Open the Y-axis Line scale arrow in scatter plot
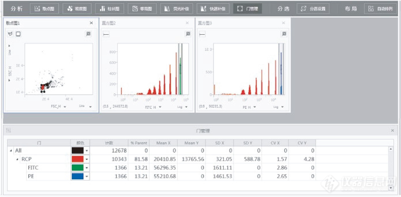Viewport: 401px width, 197px height. coord(9,46)
